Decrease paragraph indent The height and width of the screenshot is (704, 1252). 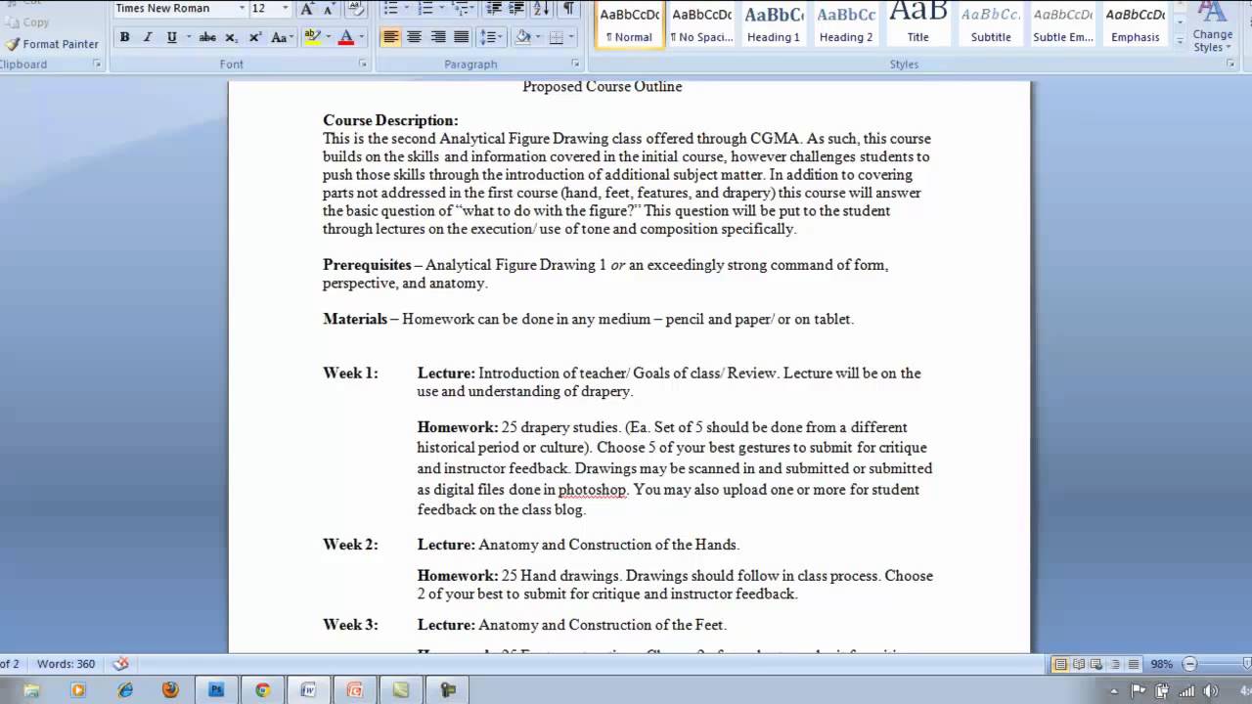(x=493, y=9)
